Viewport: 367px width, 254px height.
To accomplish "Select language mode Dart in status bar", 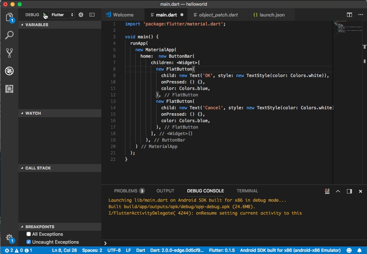I will coord(140,250).
